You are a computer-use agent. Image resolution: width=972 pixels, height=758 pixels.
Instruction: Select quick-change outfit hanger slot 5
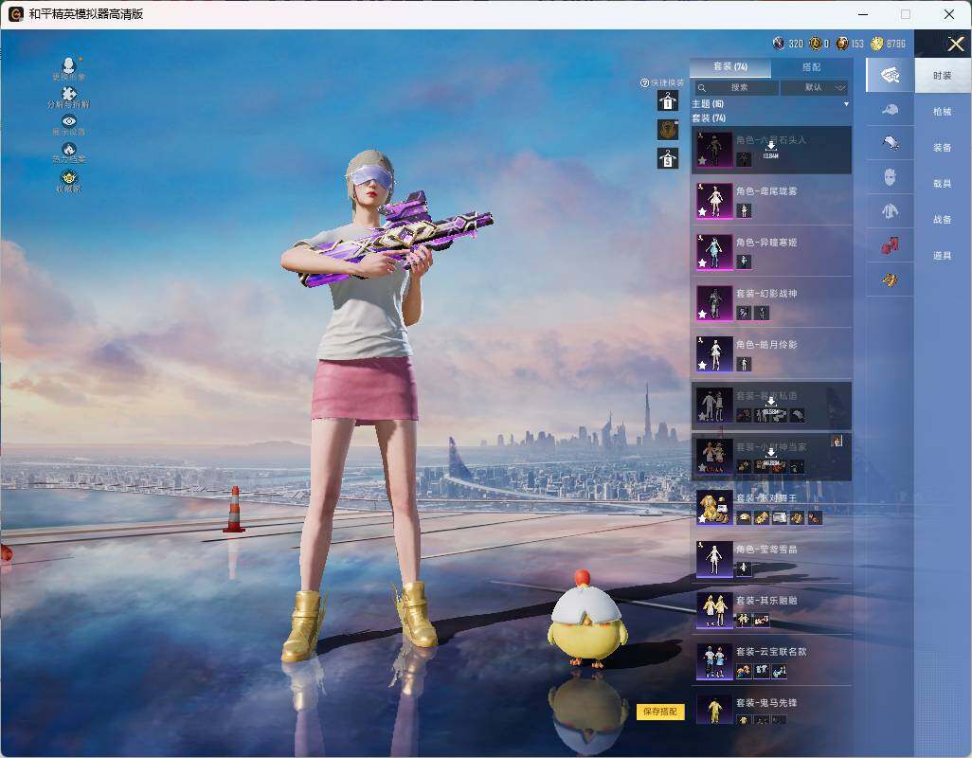point(668,158)
